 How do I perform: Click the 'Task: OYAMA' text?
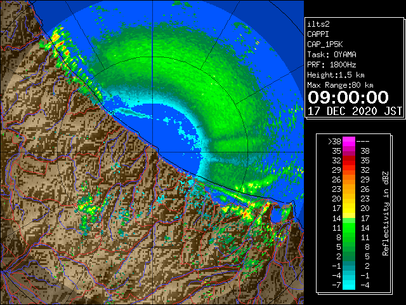point(332,55)
